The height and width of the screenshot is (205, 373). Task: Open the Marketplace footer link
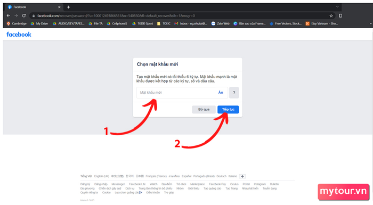[198, 184]
